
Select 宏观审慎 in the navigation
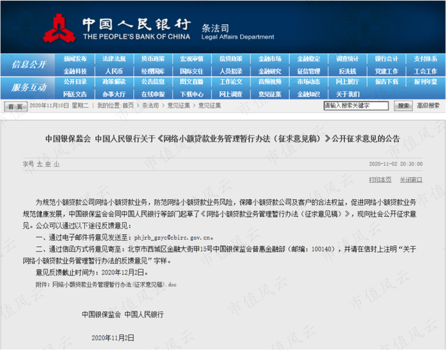(192, 59)
